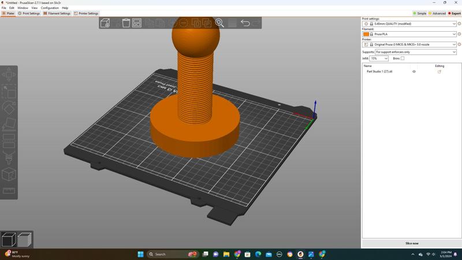Click the Redo arrow icon
The width and height of the screenshot is (462, 260).
click(256, 23)
